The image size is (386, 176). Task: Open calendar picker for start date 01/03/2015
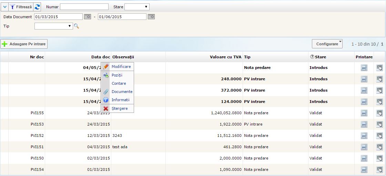coord(88,17)
